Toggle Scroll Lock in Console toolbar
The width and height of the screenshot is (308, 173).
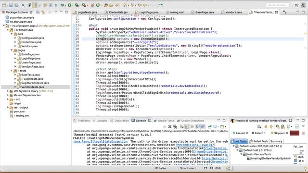tap(187, 127)
